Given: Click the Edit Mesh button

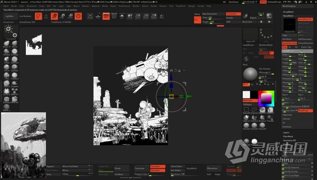Looking at the screenshot, I should 290,39.
